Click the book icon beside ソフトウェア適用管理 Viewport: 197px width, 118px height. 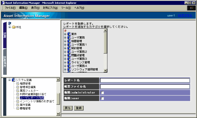[69, 69]
